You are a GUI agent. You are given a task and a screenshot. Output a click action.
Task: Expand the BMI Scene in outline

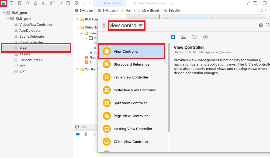tap(78, 19)
